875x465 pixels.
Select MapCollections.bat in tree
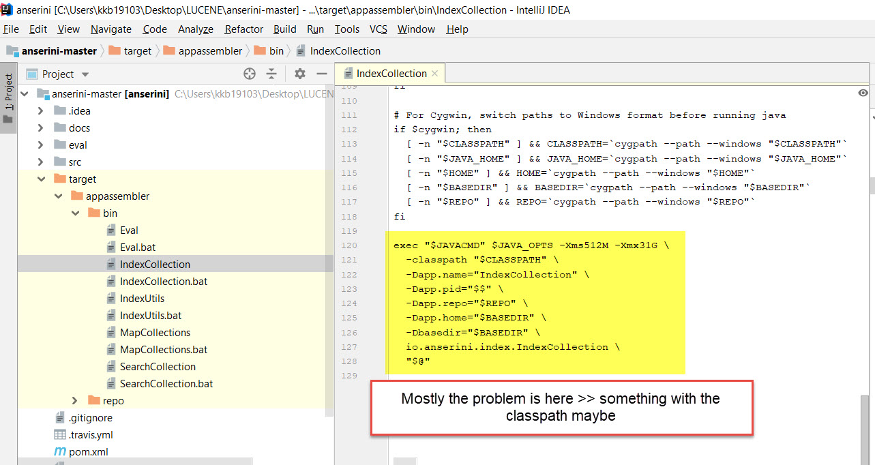pos(164,350)
